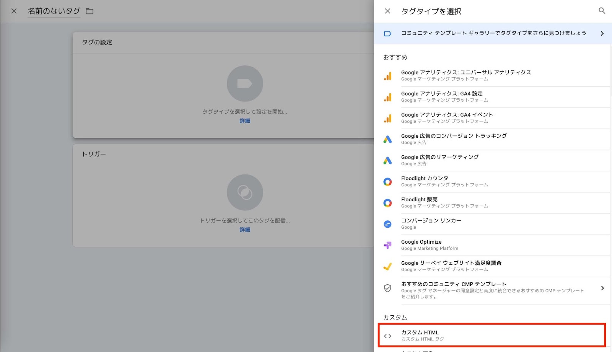Expand the Community Template Gallery chevron

[x=602, y=34]
